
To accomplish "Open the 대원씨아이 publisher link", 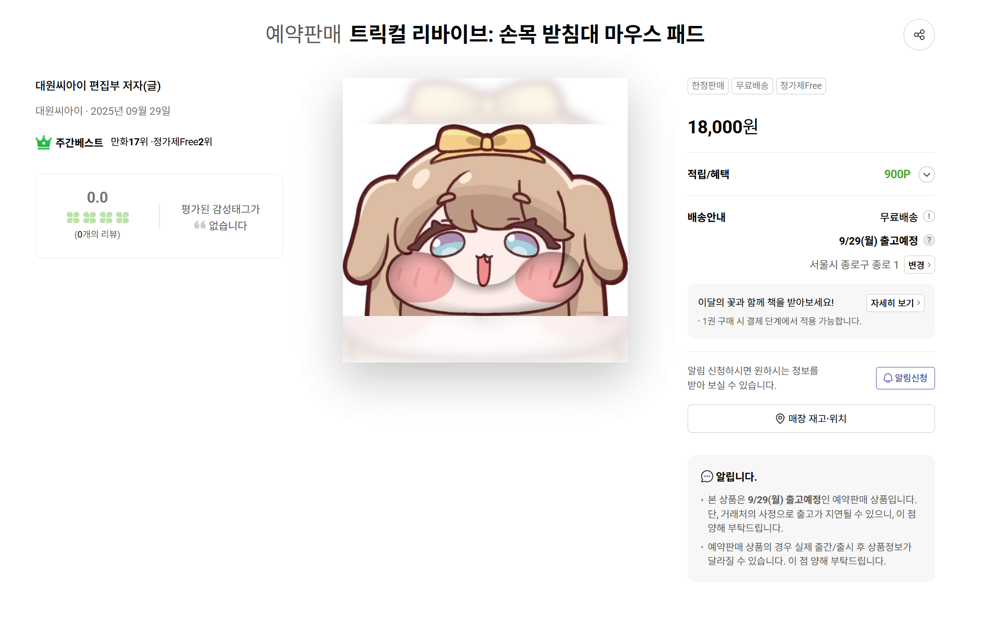I will [59, 111].
